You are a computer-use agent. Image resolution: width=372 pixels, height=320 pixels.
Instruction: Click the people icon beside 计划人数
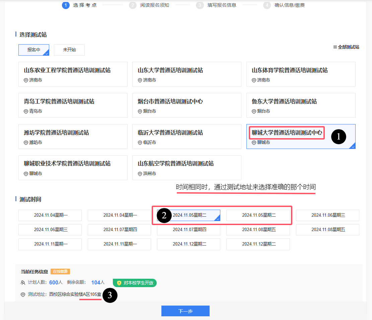pos(23,283)
